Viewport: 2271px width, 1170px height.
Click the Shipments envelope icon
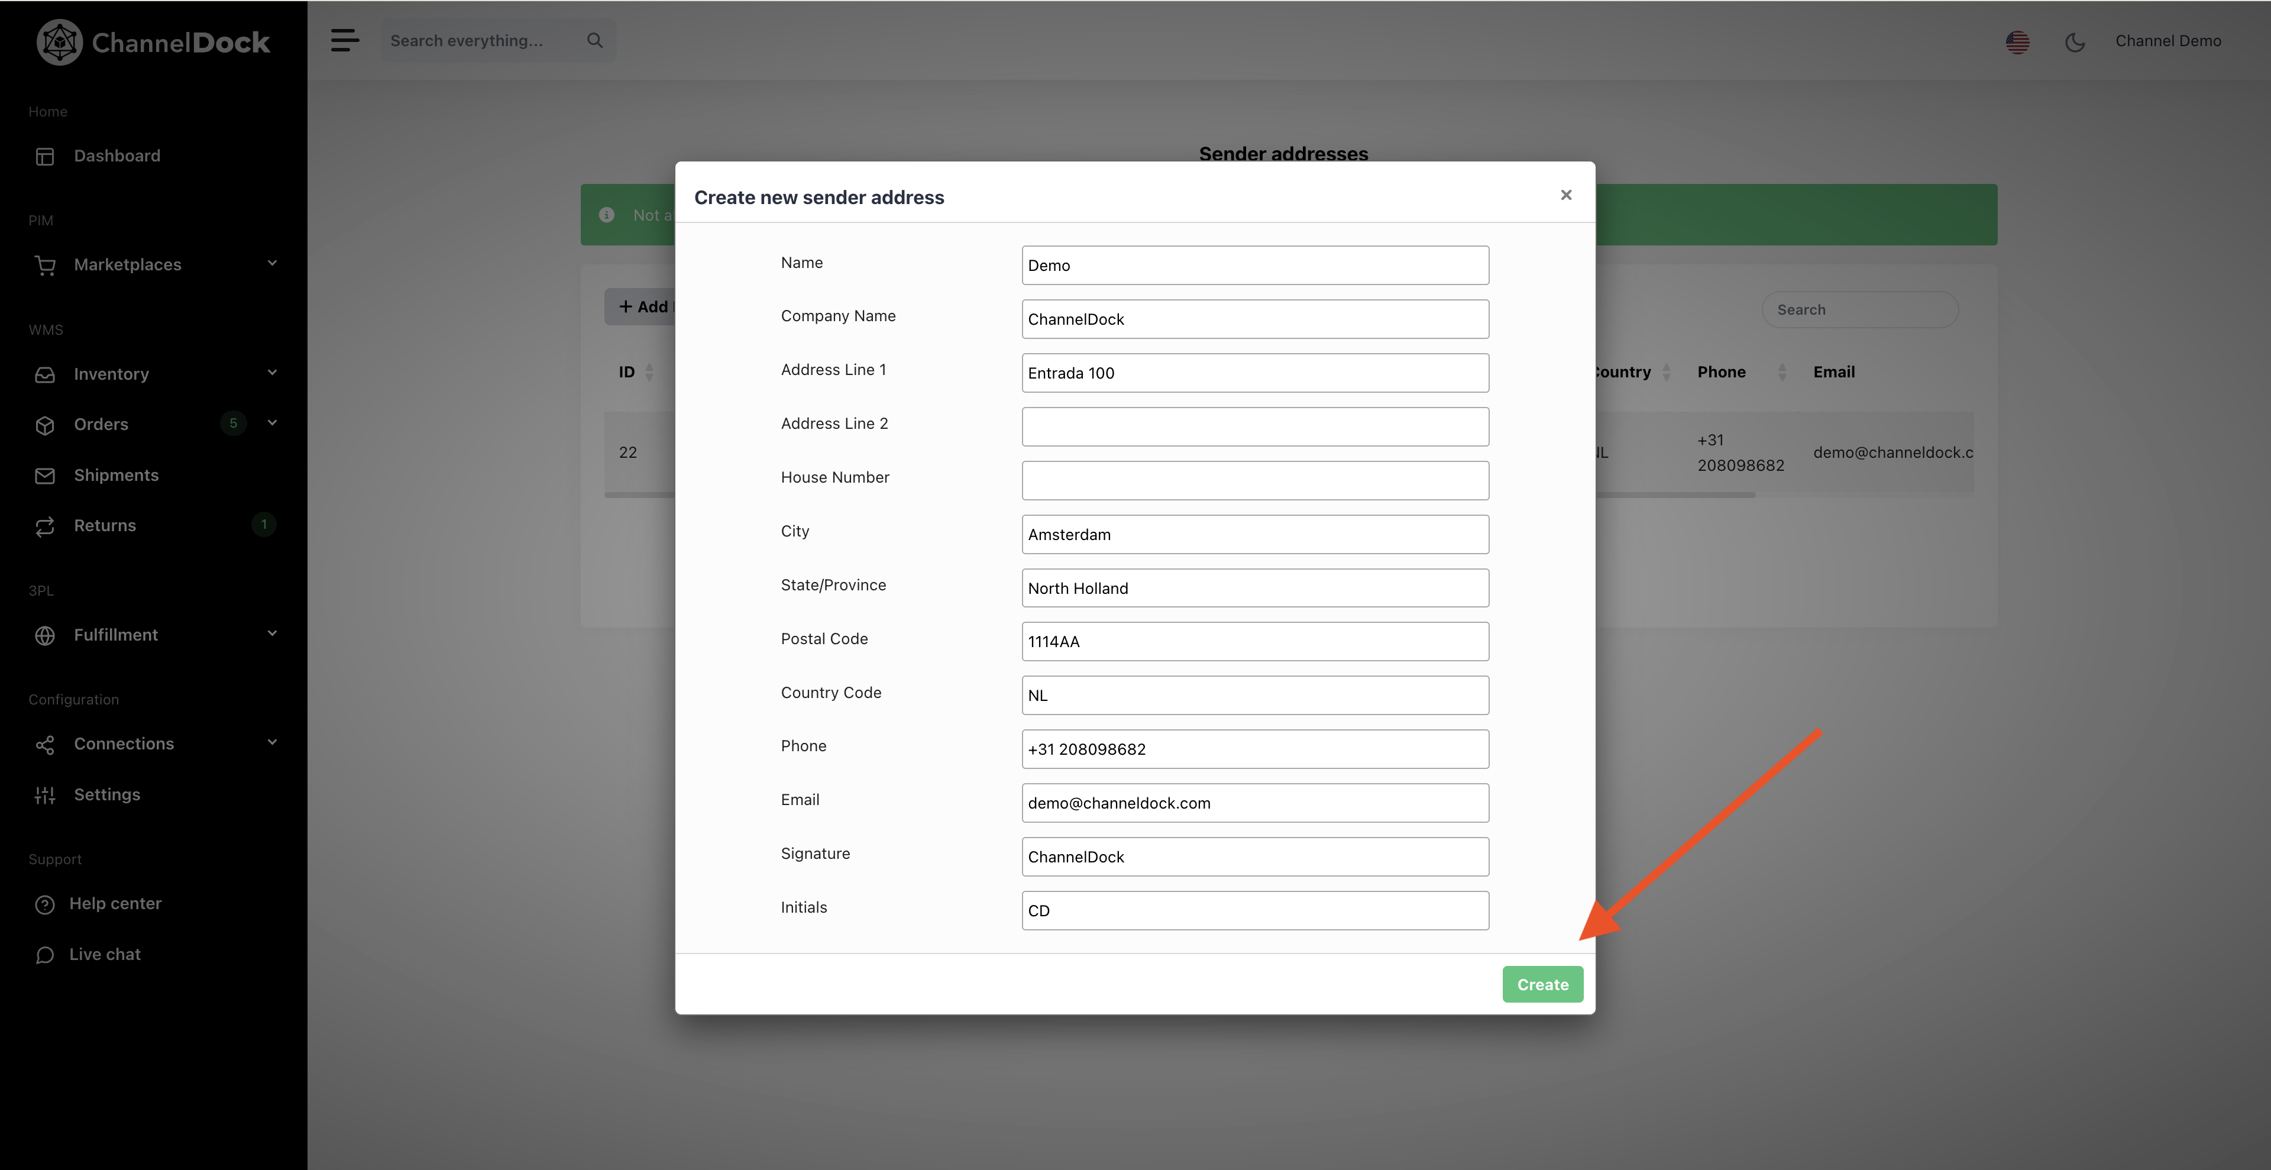[45, 475]
